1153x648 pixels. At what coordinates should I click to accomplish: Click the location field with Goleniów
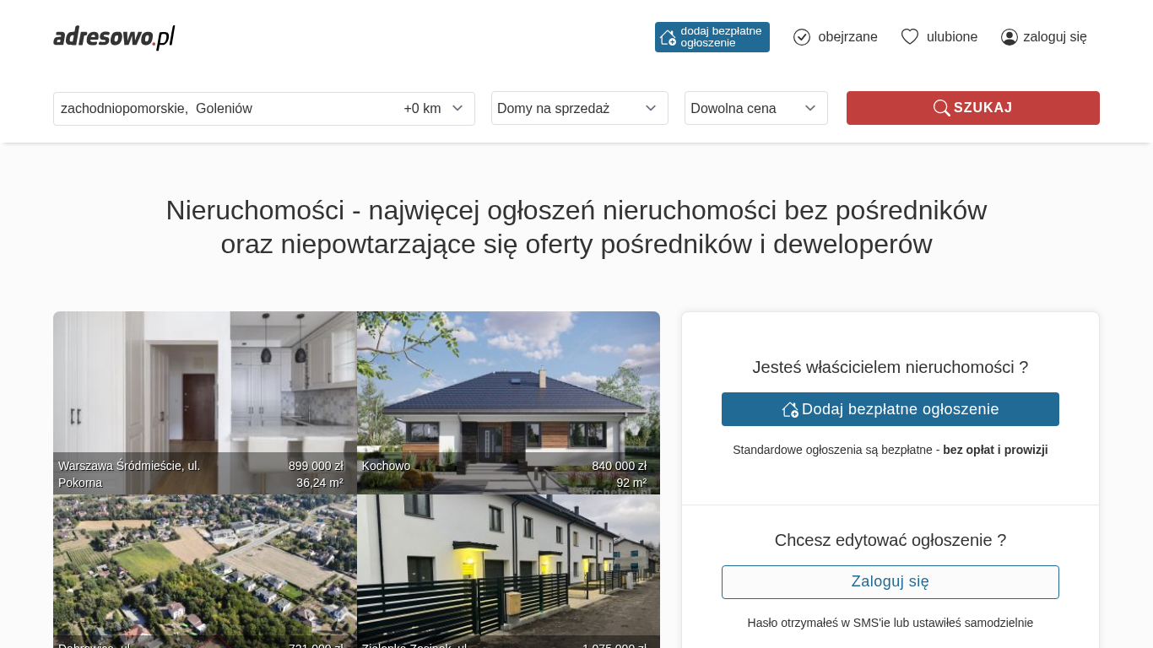[219, 108]
